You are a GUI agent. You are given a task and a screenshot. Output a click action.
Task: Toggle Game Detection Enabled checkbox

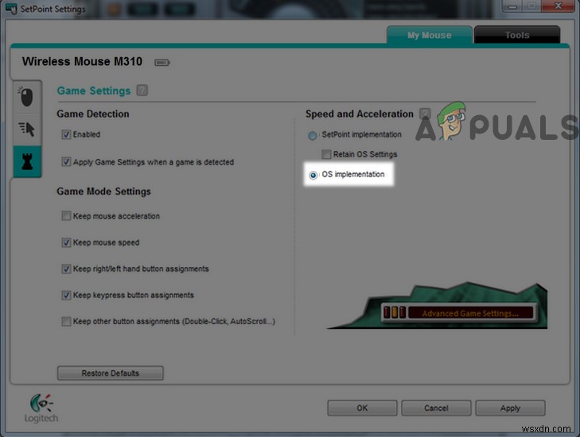[66, 134]
